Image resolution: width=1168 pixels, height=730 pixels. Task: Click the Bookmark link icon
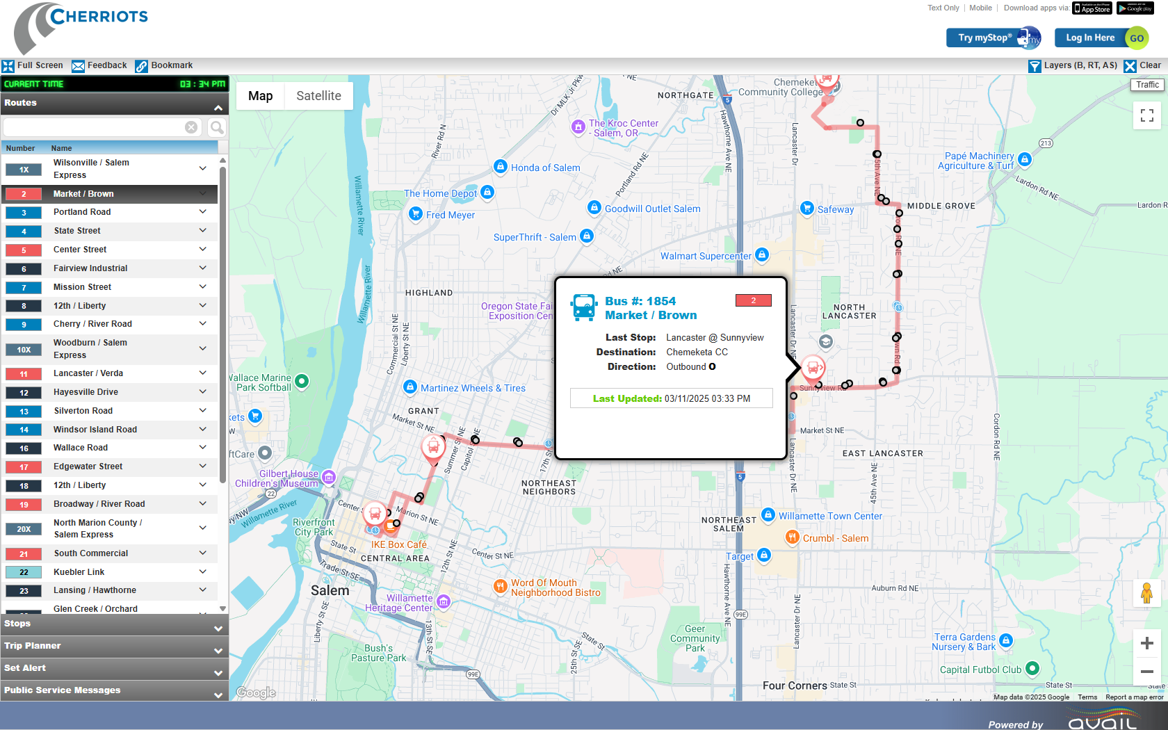pyautogui.click(x=142, y=66)
